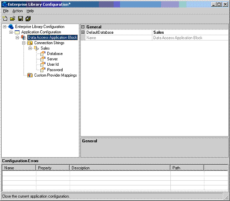
Task: Click the General description panel heading
Action: pos(89,141)
